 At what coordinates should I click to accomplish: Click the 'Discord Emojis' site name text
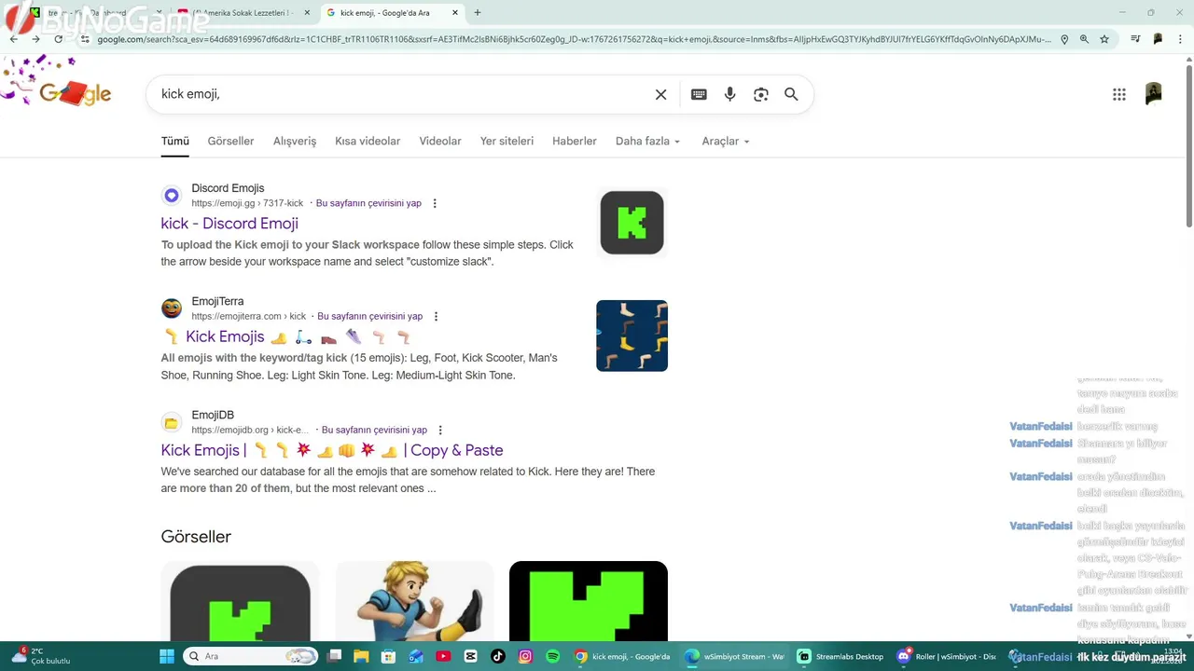pyautogui.click(x=228, y=188)
